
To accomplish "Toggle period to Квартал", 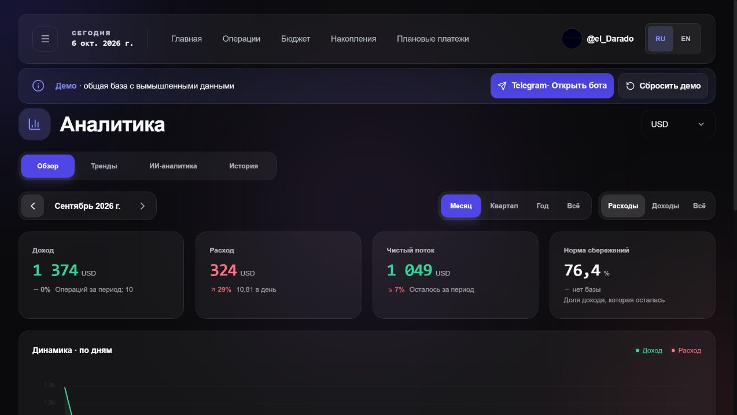I will click(504, 206).
